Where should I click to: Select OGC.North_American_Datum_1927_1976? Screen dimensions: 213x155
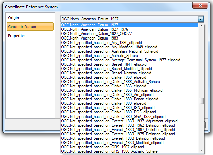coord(129,29)
